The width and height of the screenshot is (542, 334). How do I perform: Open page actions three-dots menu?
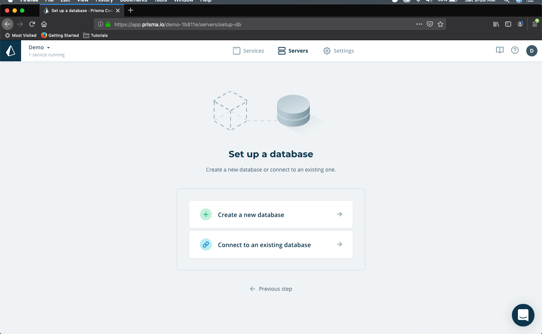(419, 24)
